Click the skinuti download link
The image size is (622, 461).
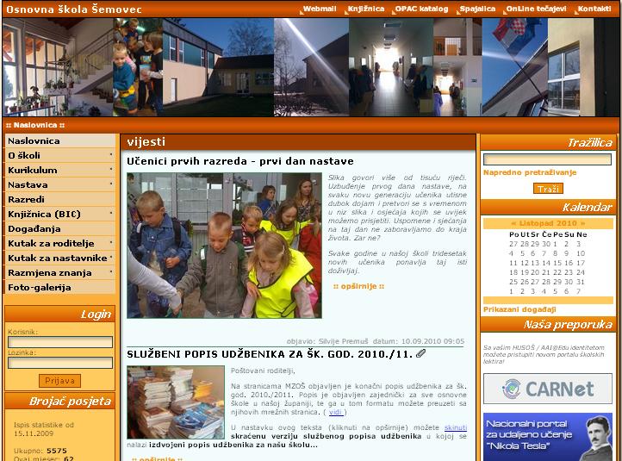pyautogui.click(x=456, y=427)
